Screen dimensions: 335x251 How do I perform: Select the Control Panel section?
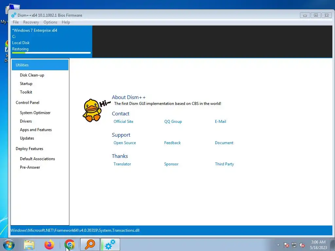[x=27, y=102]
